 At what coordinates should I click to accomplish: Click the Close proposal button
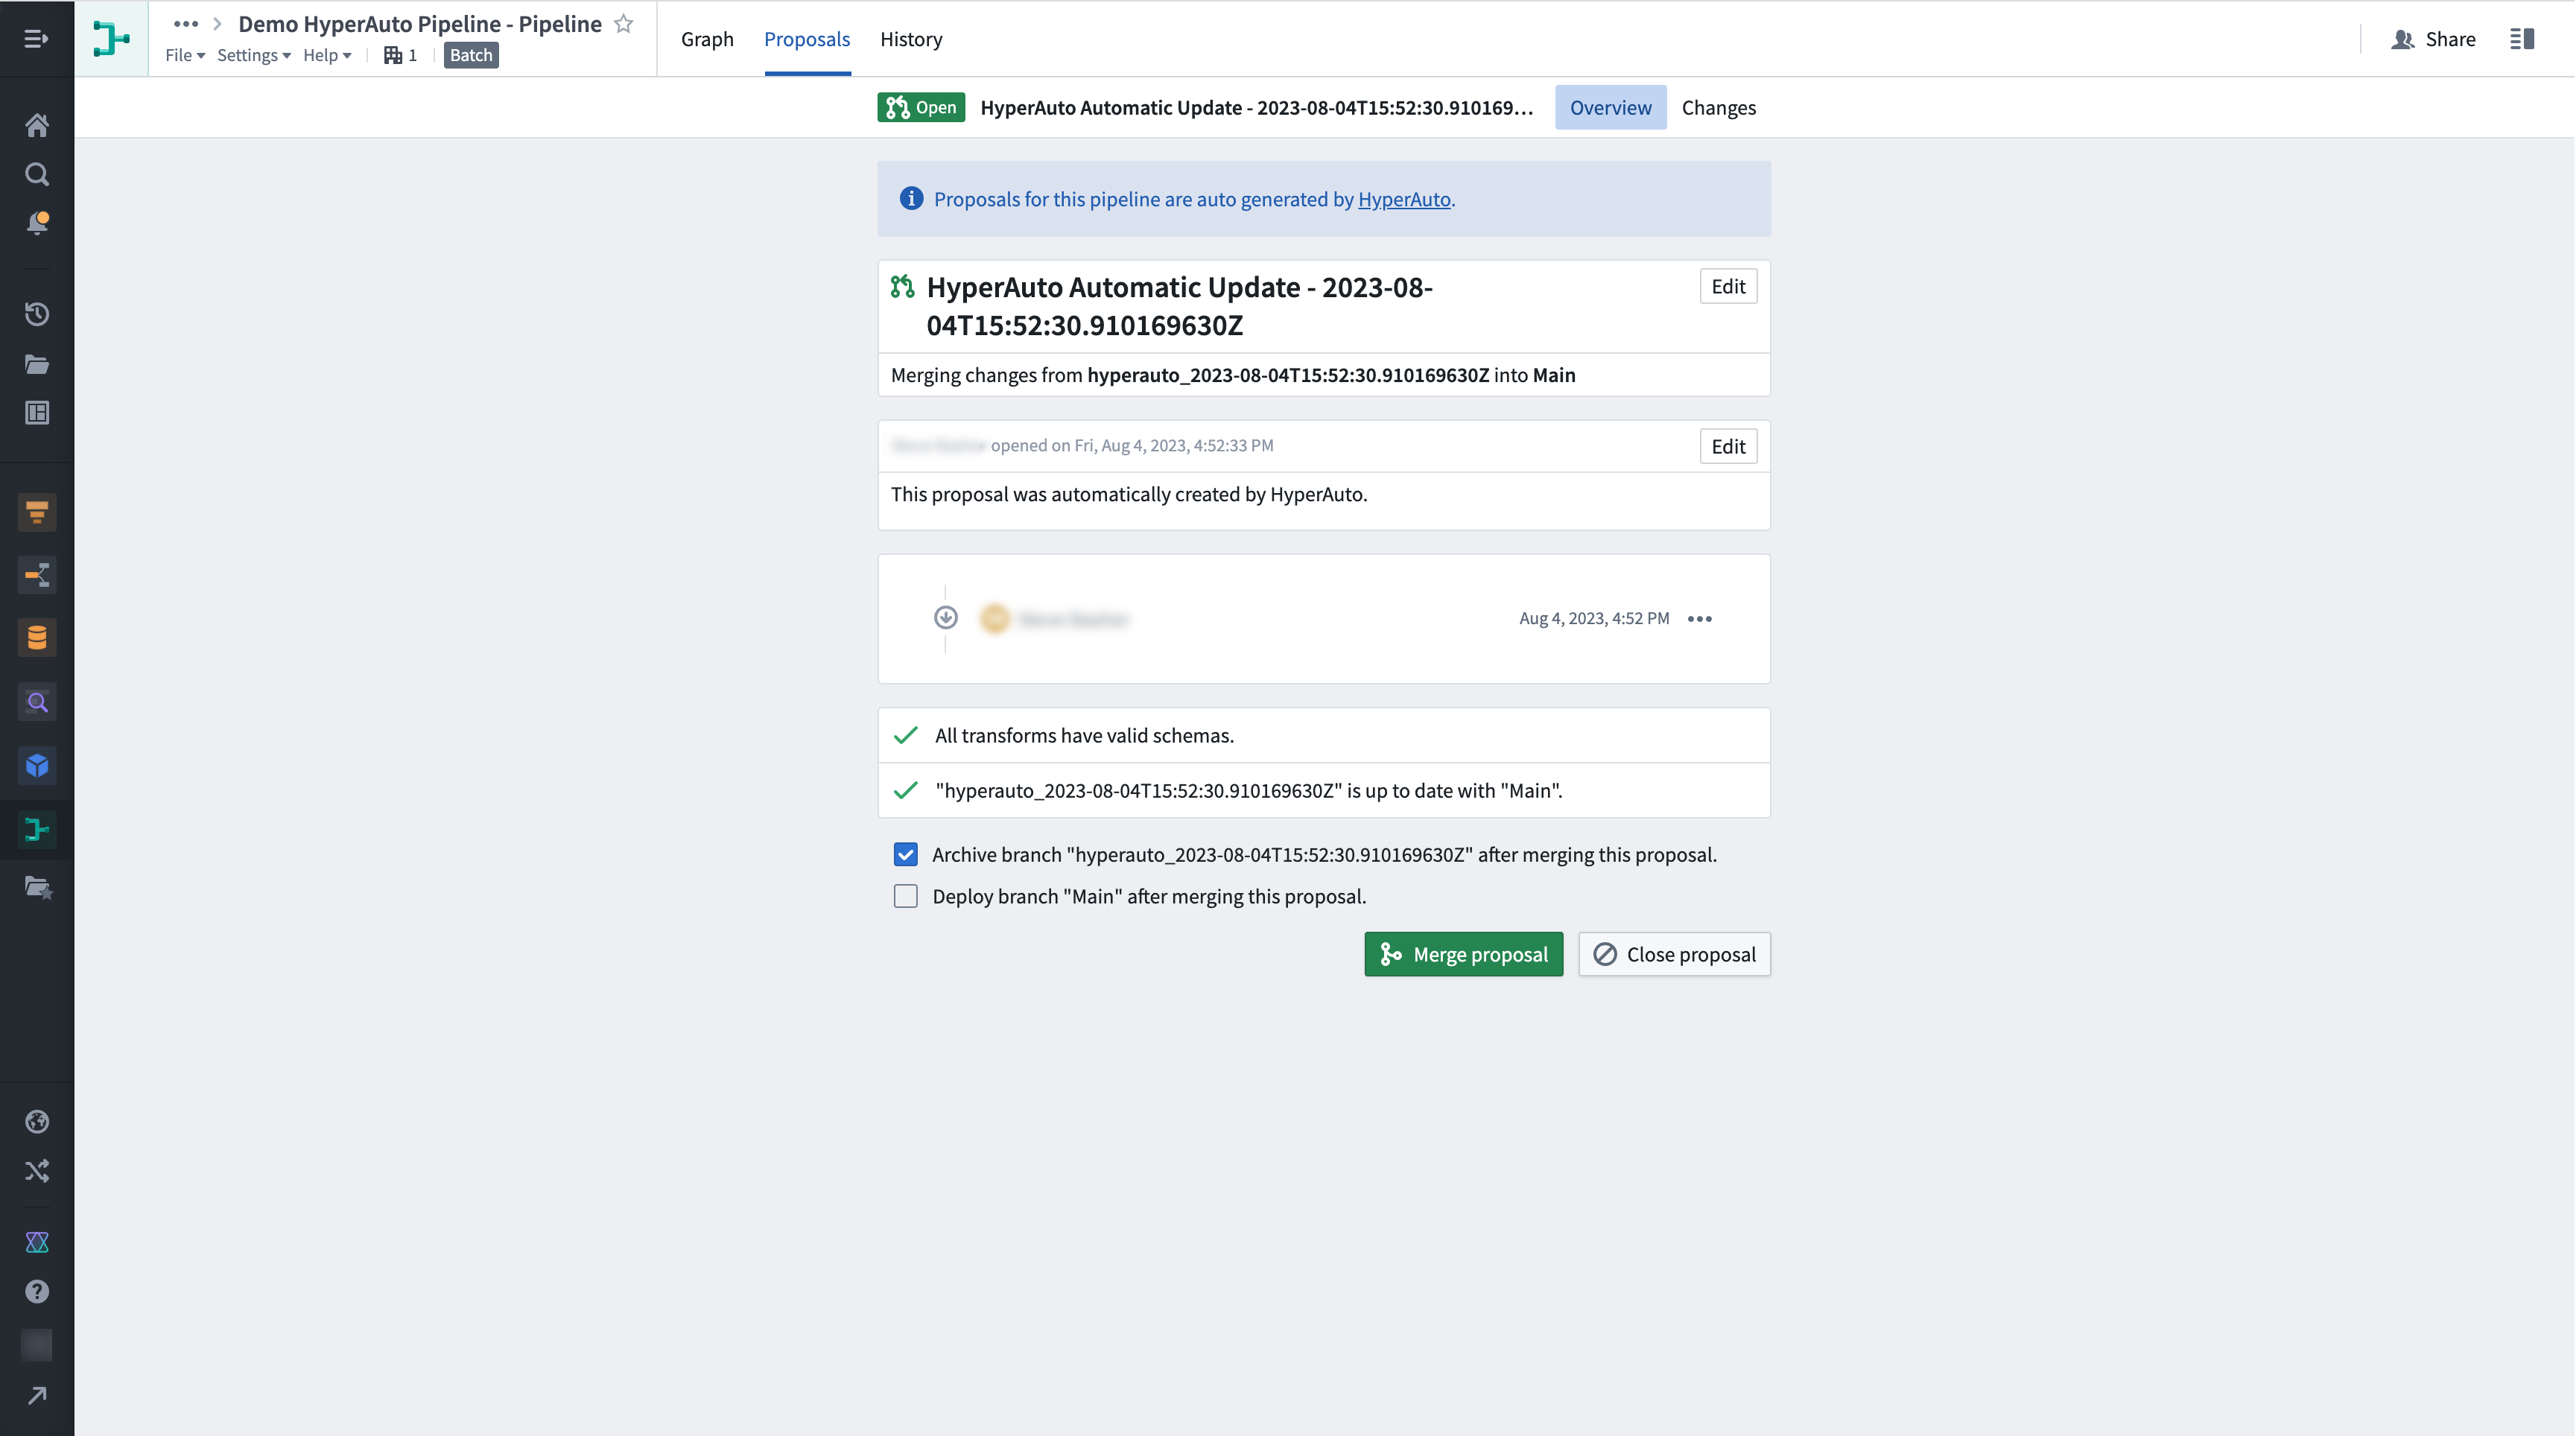(1674, 955)
